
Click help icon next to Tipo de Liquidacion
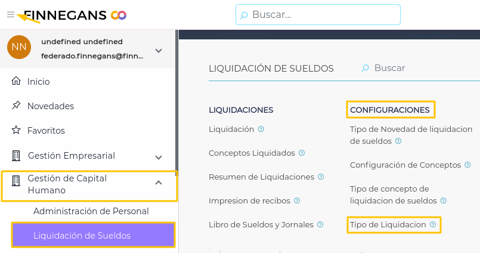[433, 225]
